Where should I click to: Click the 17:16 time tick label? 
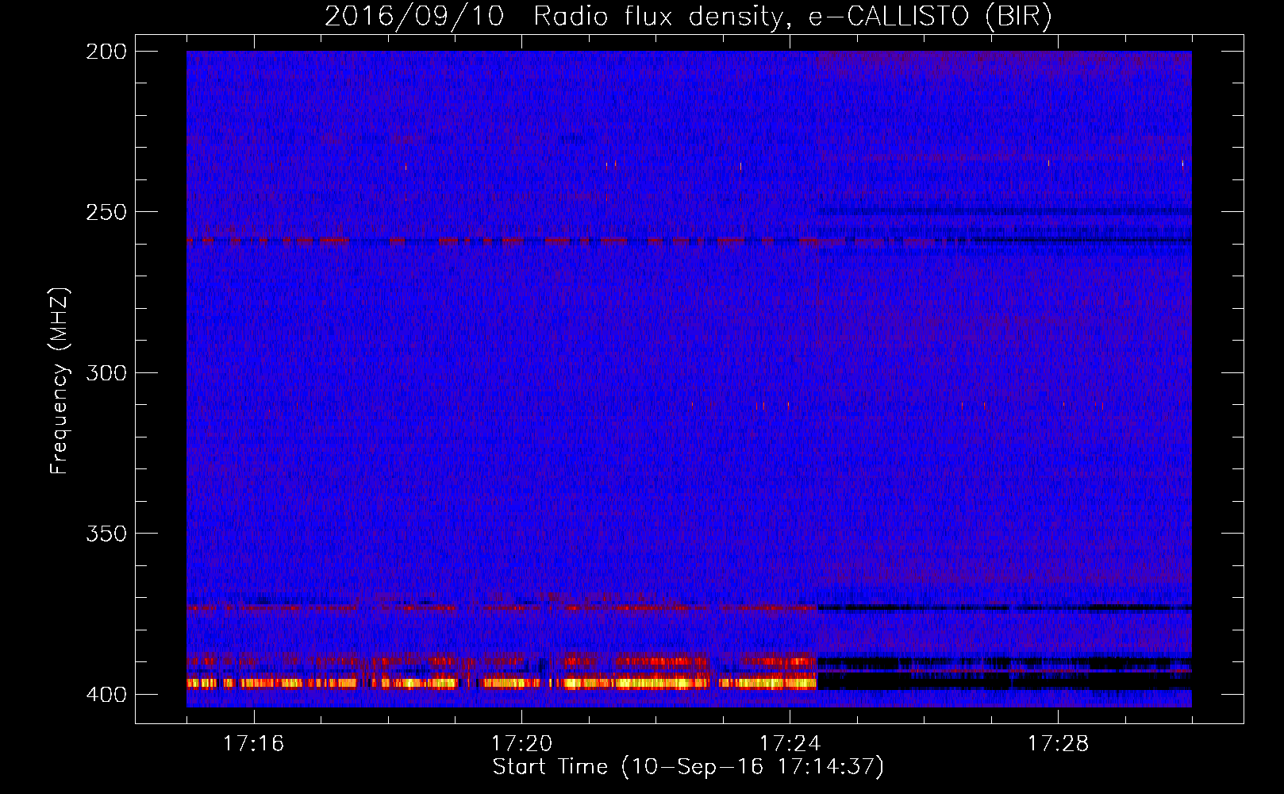click(253, 743)
